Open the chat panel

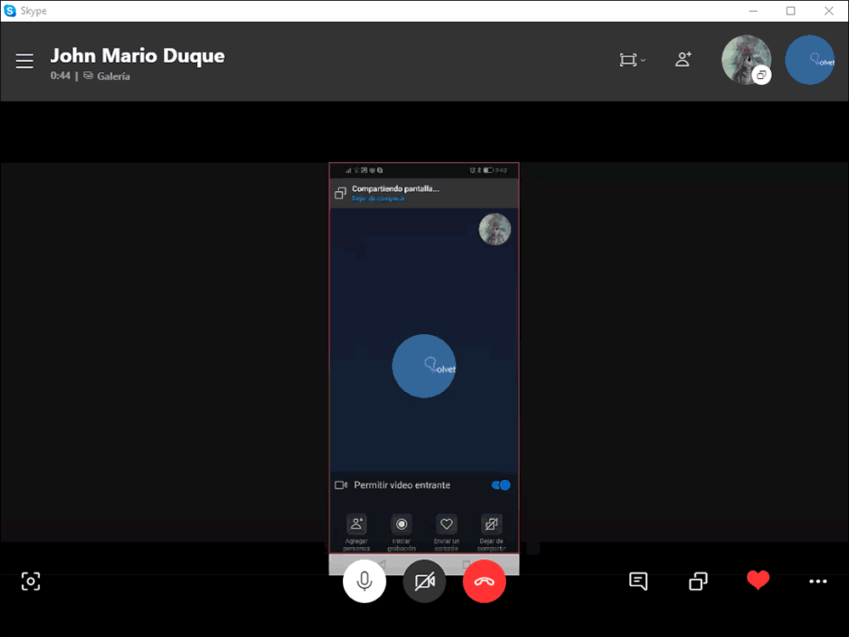click(x=638, y=581)
